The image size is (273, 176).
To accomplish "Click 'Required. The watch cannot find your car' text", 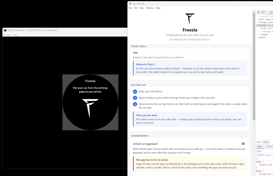I will pyautogui.click(x=159, y=57).
